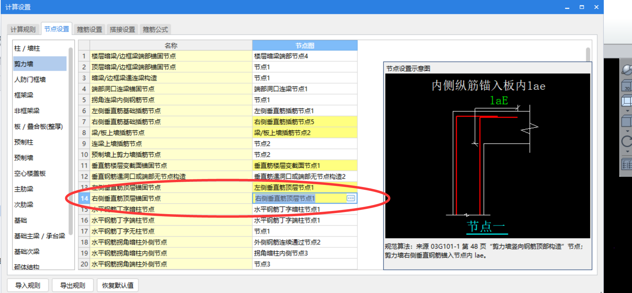This screenshot has height=293, width=632.
Task: Click the 水平钢筋丁字暗柱节点1 cell
Action: pos(305,210)
